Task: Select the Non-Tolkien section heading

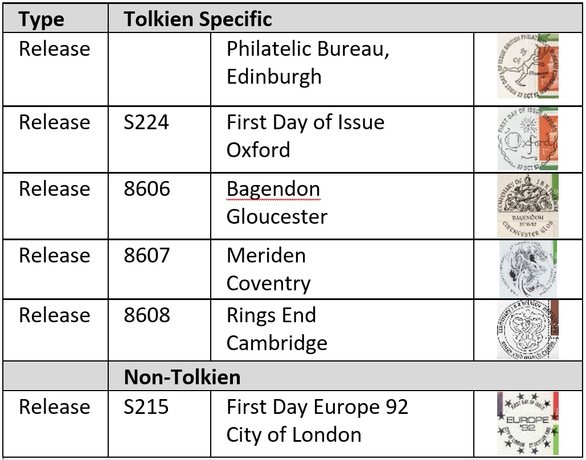Action: [x=182, y=377]
